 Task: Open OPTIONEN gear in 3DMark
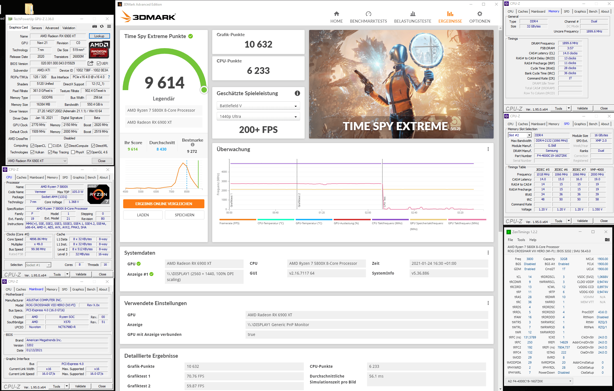pos(480,17)
